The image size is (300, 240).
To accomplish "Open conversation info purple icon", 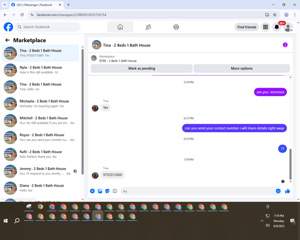I will 285,45.
